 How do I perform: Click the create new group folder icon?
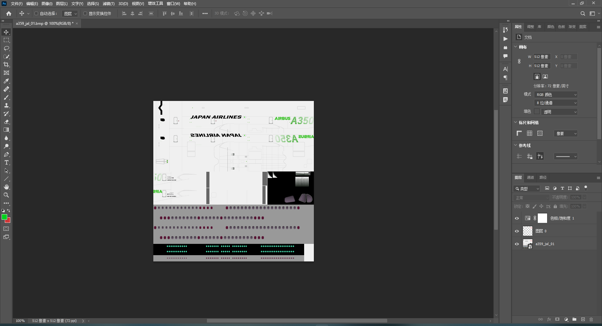point(574,319)
